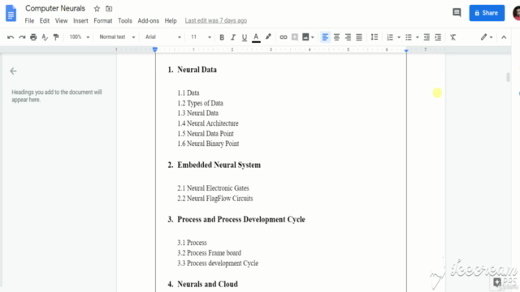The image size is (520, 292).
Task: Select the Paint format tool
Action: pos(56,37)
